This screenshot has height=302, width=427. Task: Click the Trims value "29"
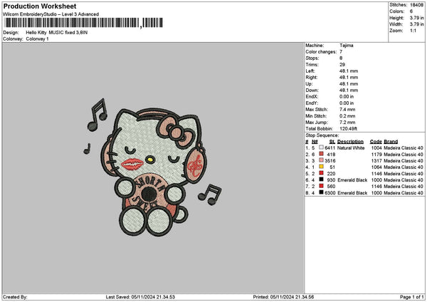tap(342, 65)
